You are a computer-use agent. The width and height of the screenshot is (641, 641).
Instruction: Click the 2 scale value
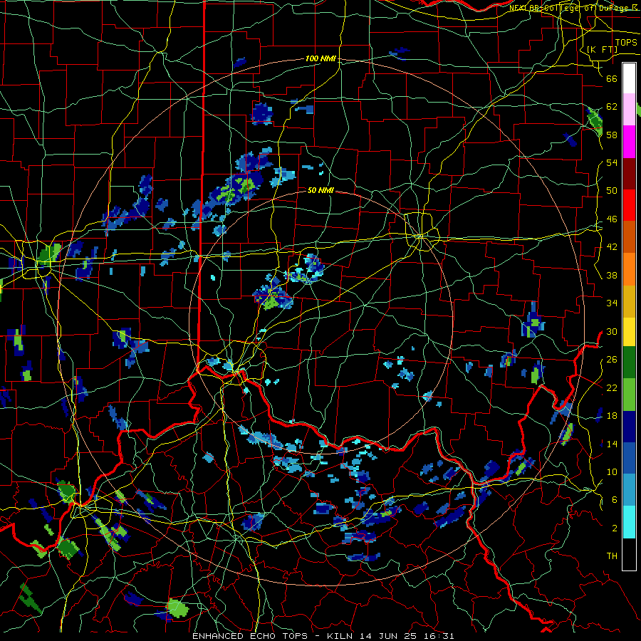pos(615,528)
